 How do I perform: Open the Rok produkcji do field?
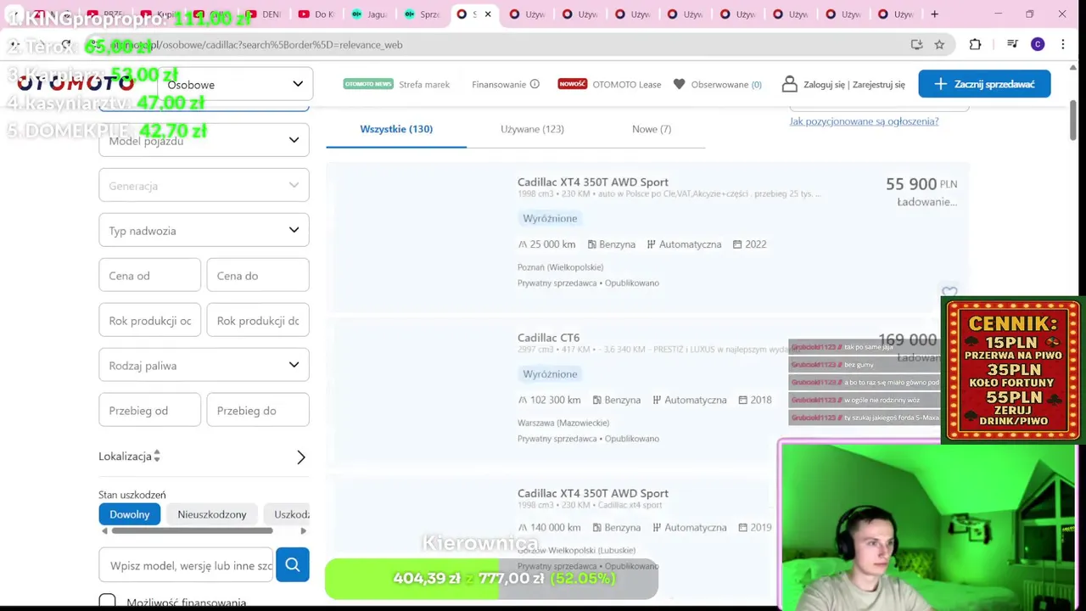[x=258, y=320]
